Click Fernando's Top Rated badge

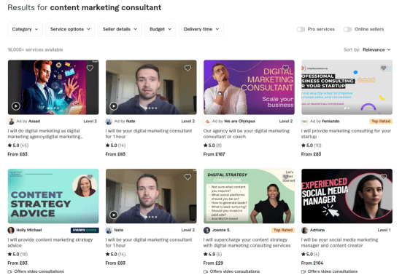coord(381,121)
